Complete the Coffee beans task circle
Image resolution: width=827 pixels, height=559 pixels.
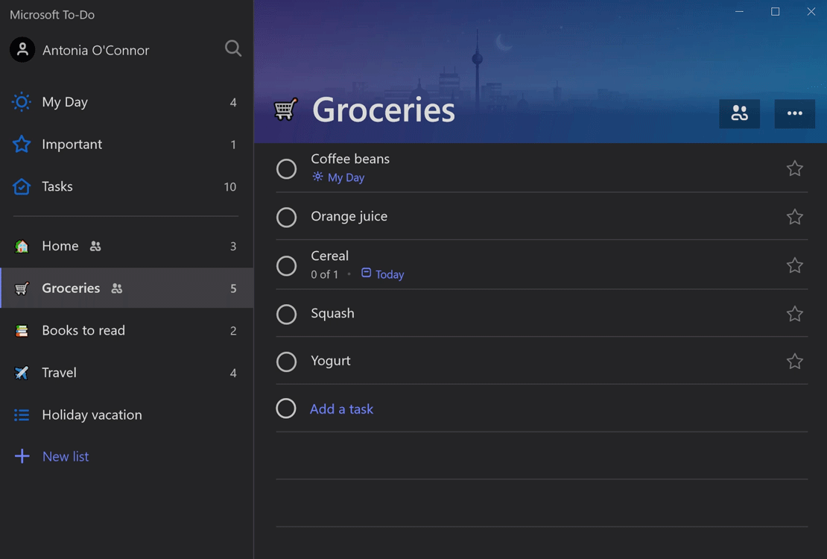(286, 169)
